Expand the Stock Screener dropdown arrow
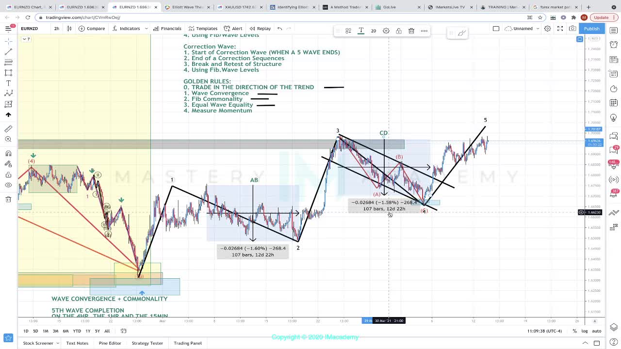 [x=57, y=343]
